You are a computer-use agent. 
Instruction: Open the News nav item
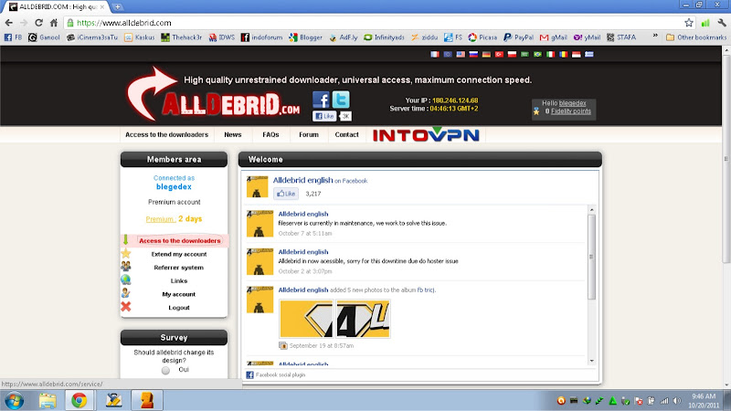tap(233, 134)
